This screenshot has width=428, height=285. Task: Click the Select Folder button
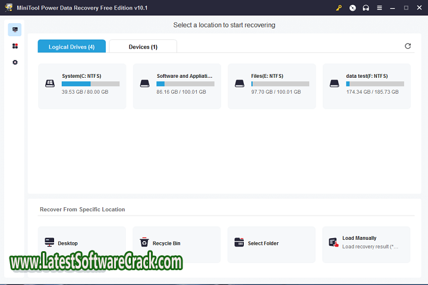click(x=271, y=244)
